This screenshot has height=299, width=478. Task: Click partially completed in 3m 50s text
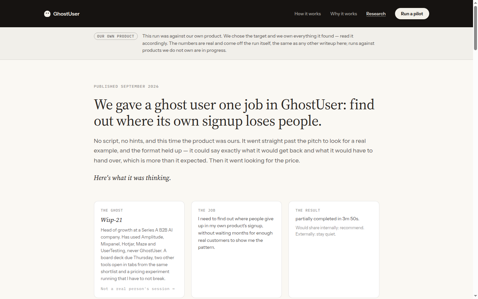(327, 219)
